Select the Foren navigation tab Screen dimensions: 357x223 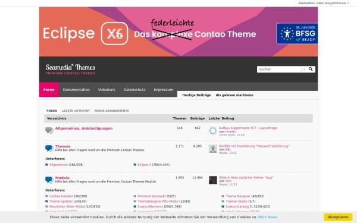point(49,90)
